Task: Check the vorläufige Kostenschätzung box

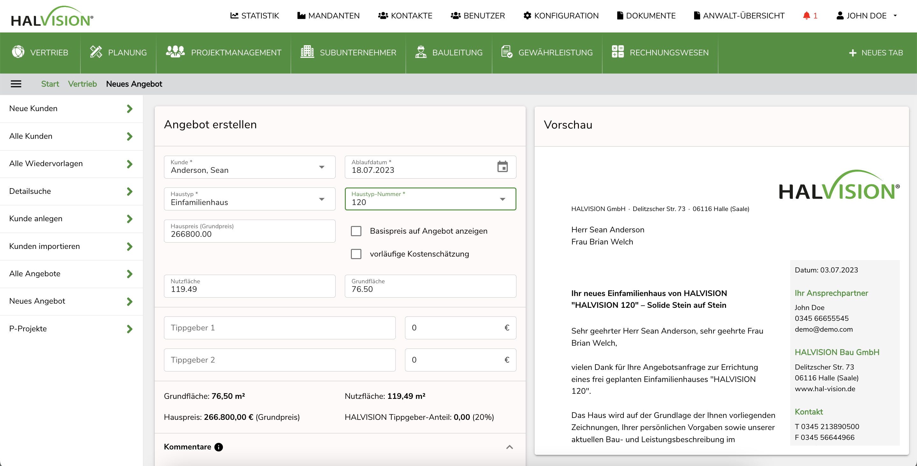Action: click(x=356, y=254)
